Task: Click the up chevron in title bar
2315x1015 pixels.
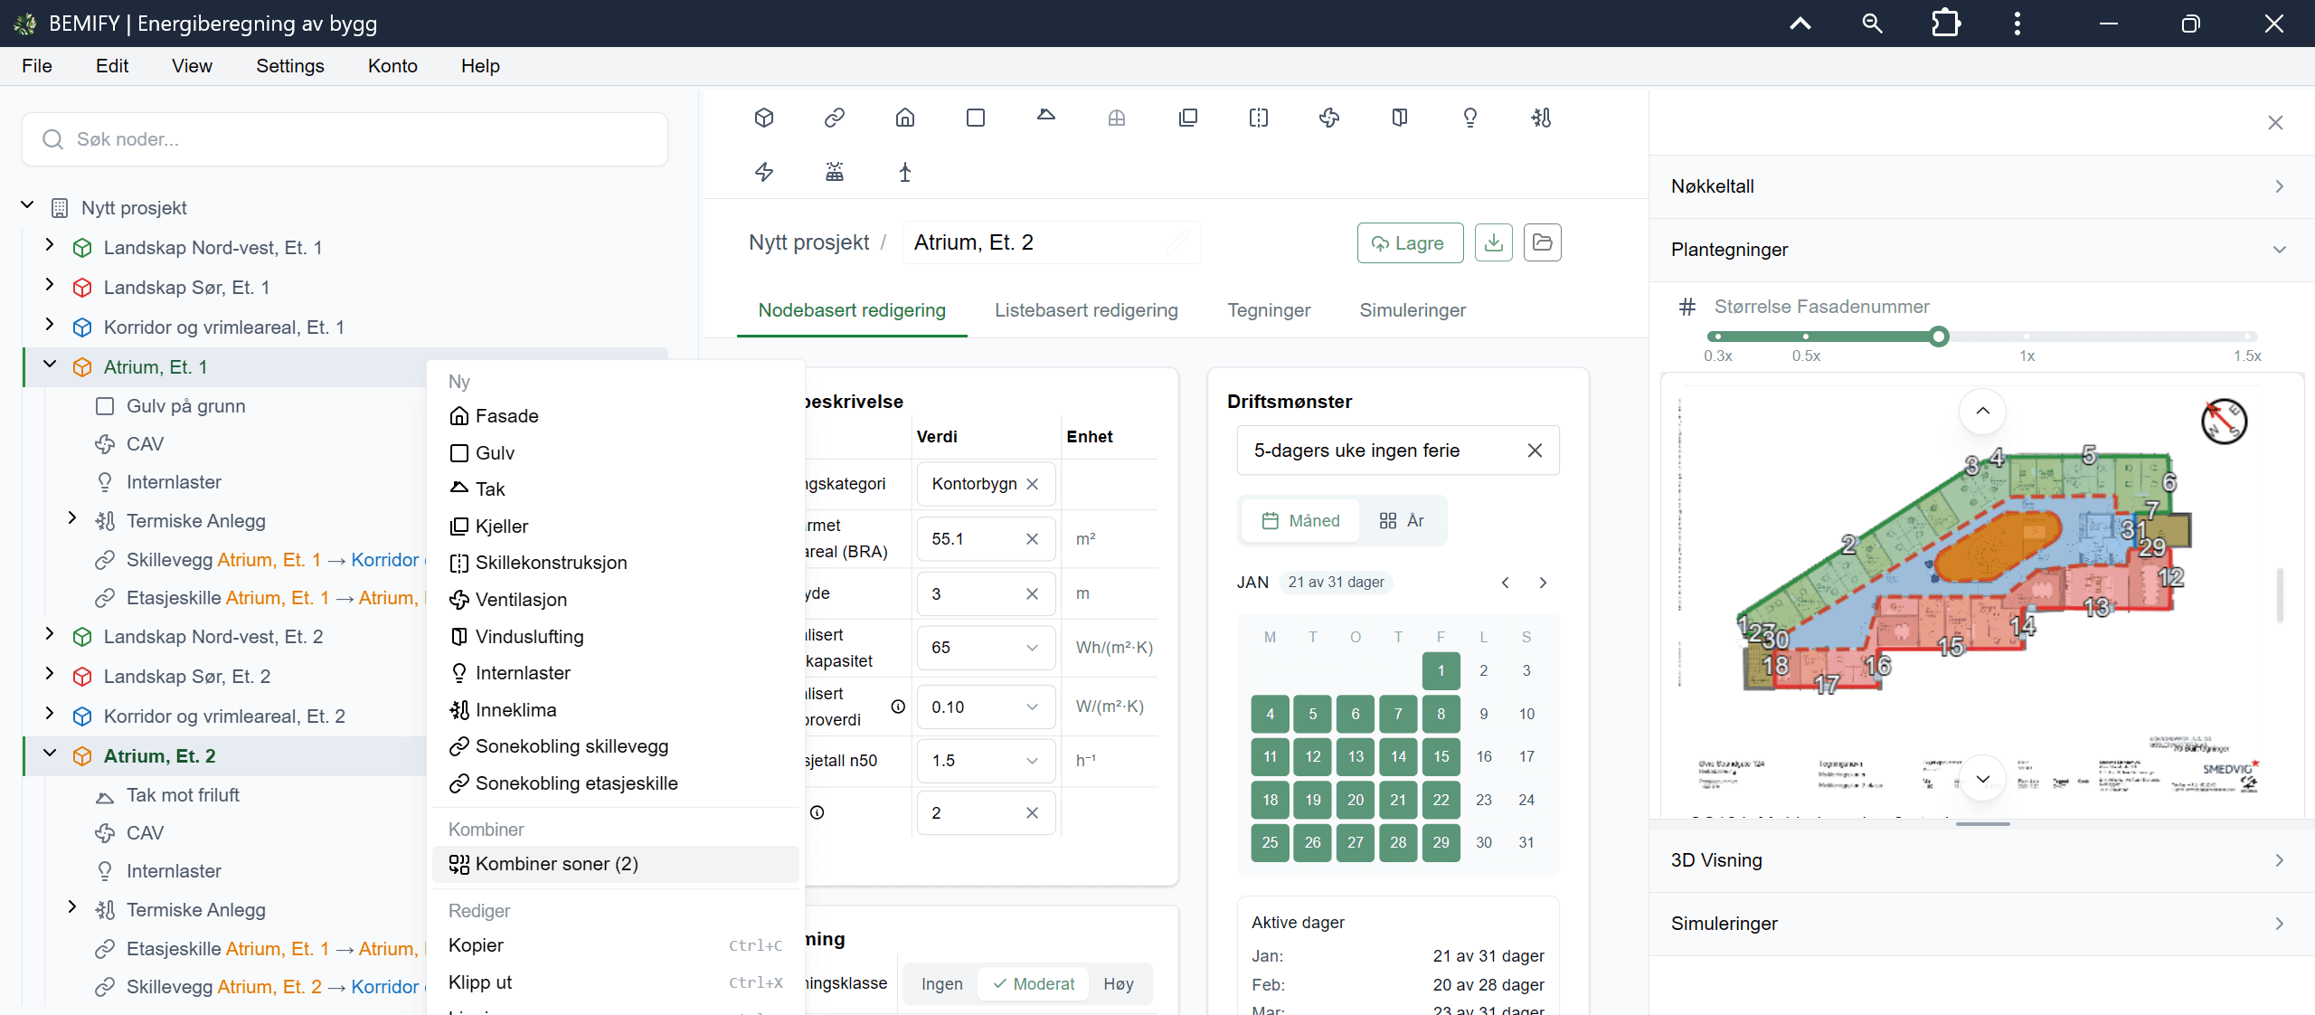Action: pos(1800,24)
